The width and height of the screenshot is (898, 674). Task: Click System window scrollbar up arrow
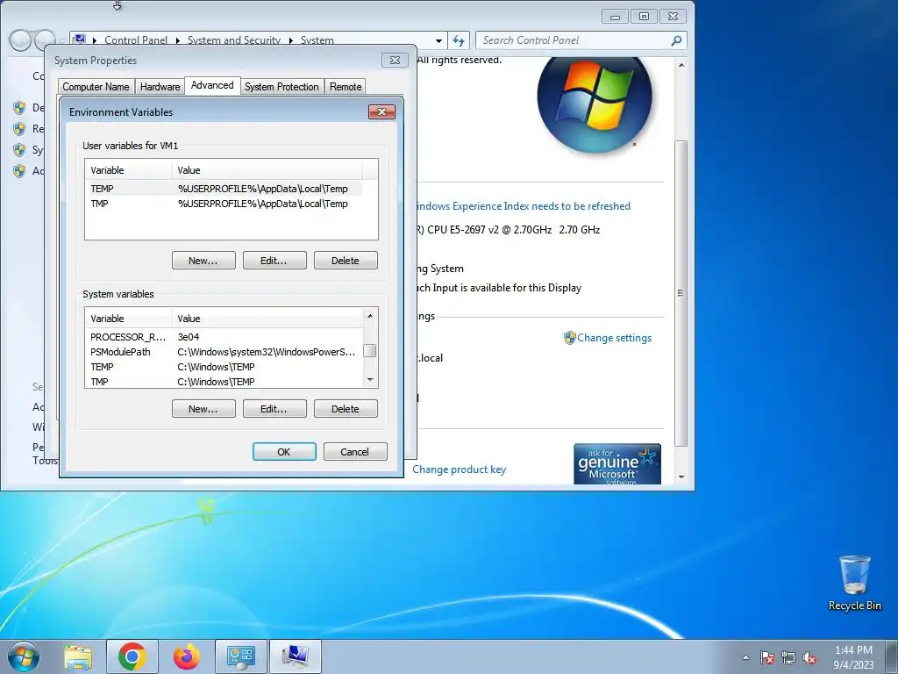tap(681, 65)
